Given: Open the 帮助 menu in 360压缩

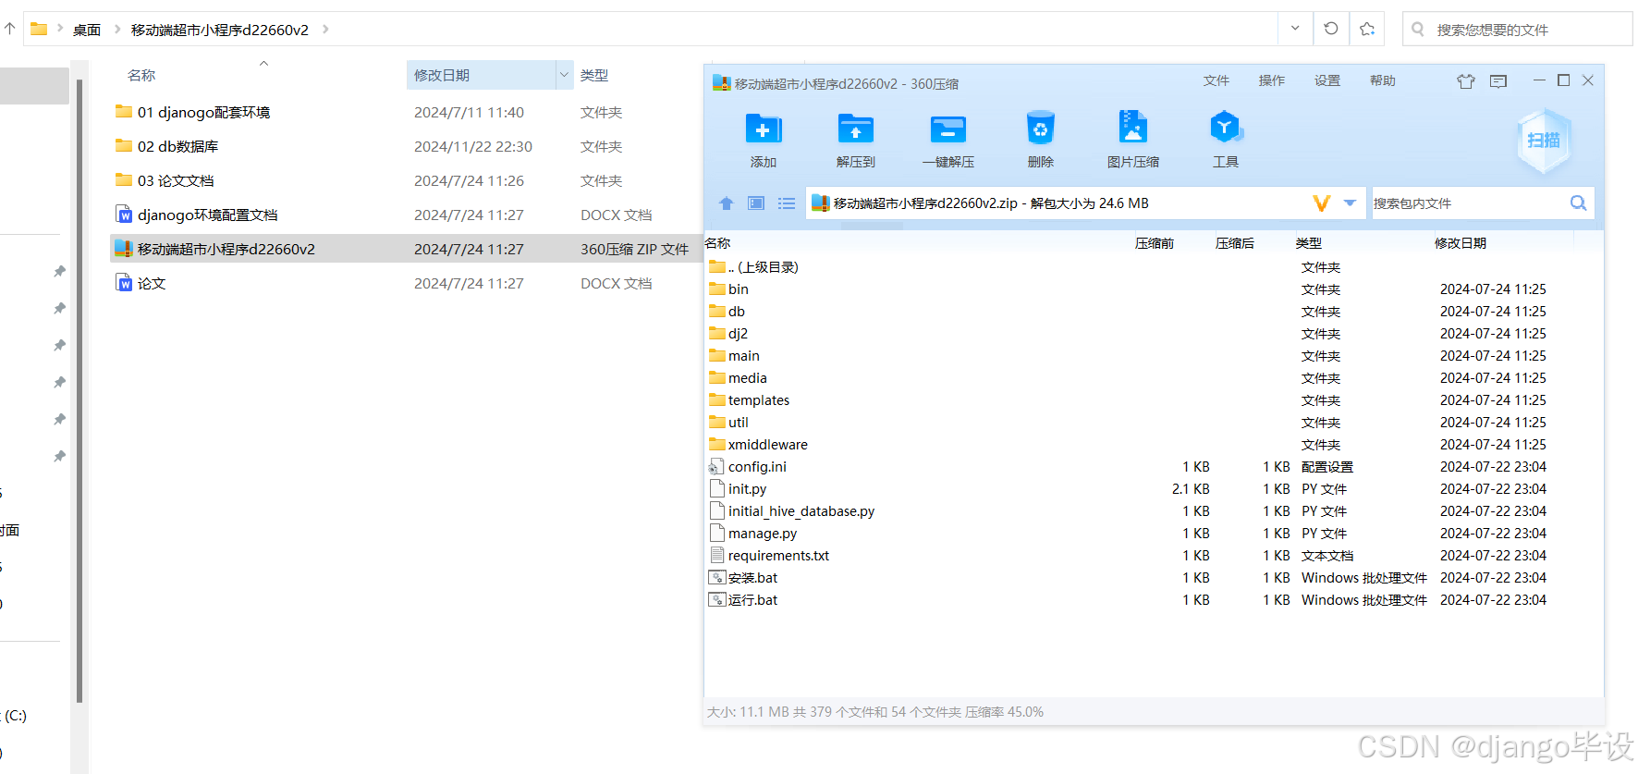Looking at the screenshot, I should pyautogui.click(x=1383, y=81).
